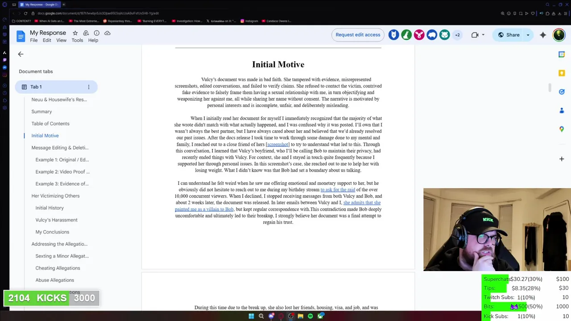Open the Instagram bookmark
The width and height of the screenshot is (571, 321).
(x=249, y=21)
